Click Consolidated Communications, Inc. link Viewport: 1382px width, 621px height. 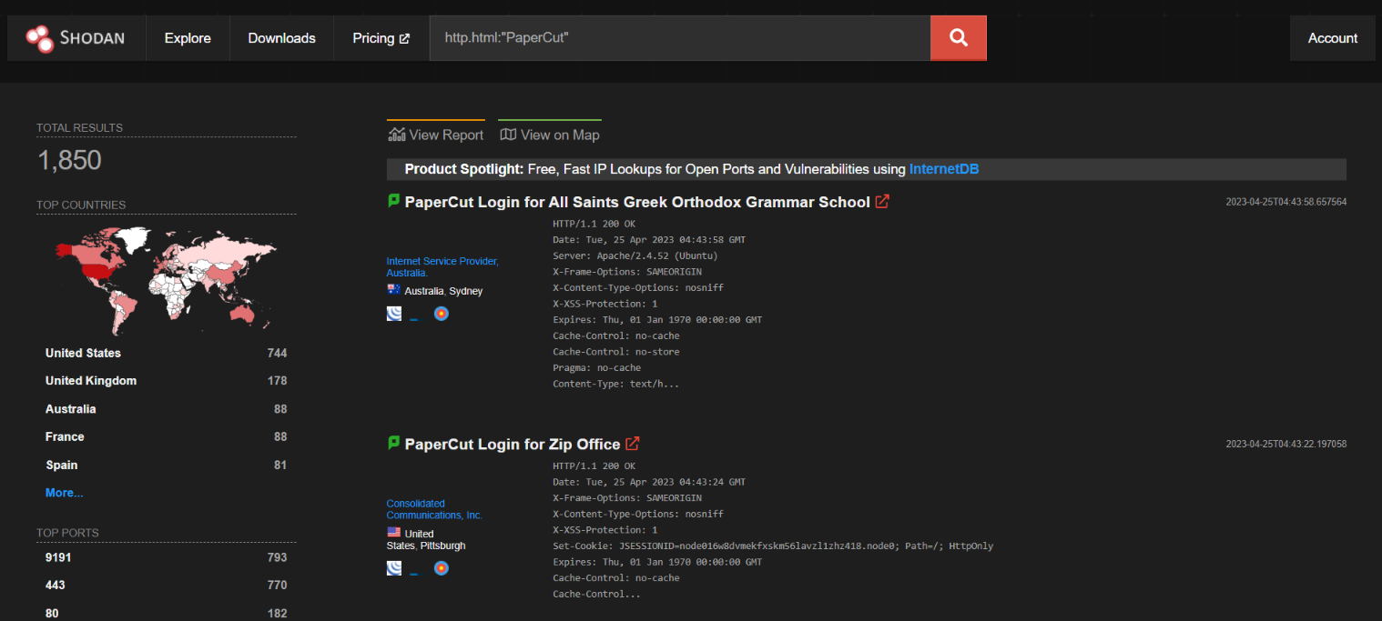pyautogui.click(x=434, y=509)
